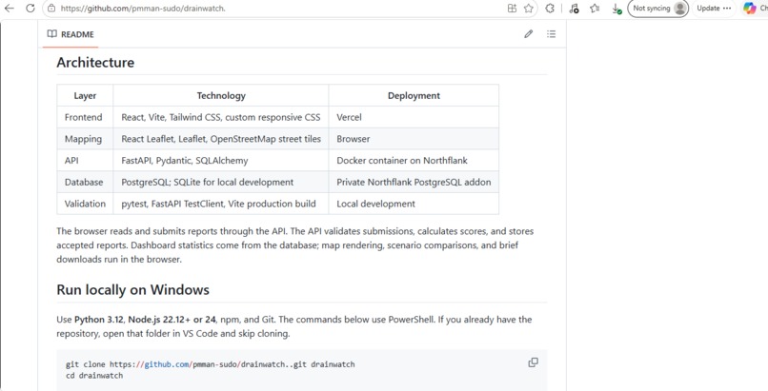This screenshot has height=391, width=768.
Task: Reload the current GitHub page
Action: (x=30, y=9)
